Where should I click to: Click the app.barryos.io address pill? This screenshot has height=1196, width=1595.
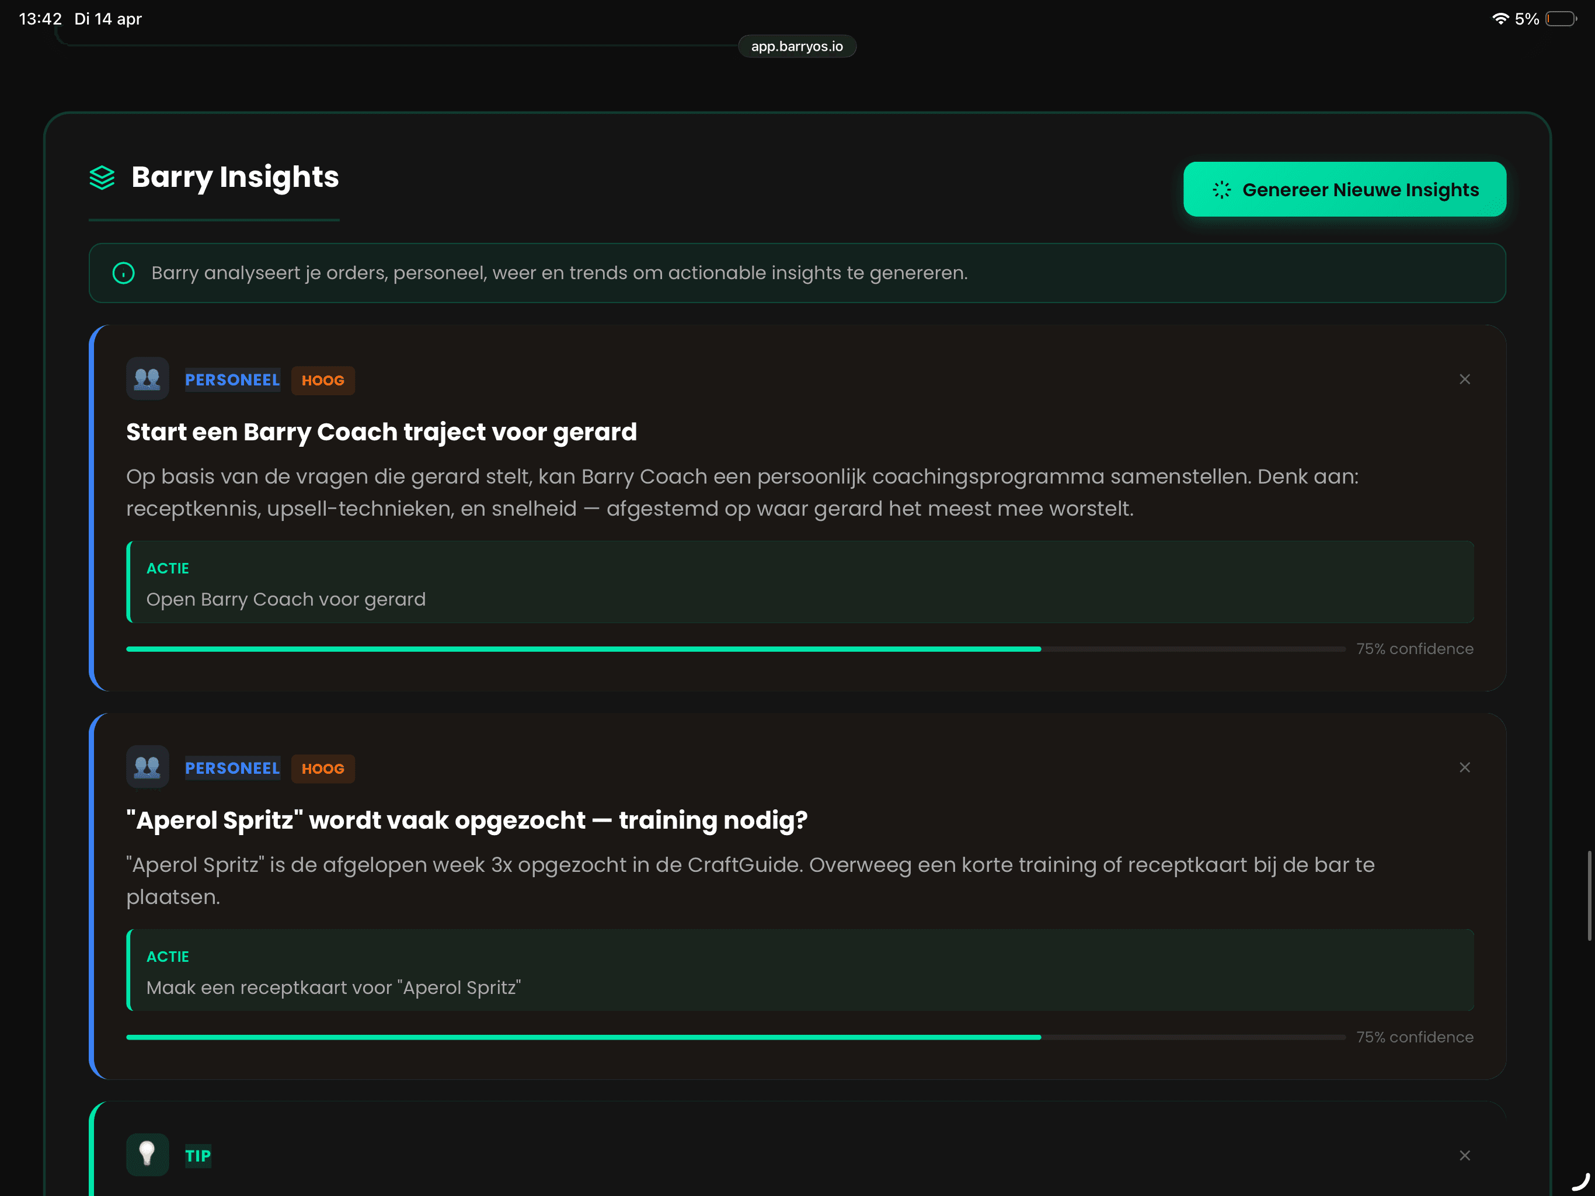797,46
